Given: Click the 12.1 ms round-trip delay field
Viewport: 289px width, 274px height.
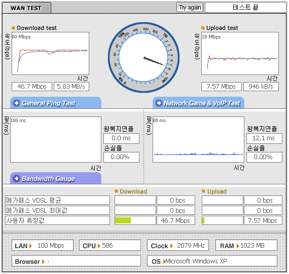Looking at the screenshot, I should click(264, 138).
